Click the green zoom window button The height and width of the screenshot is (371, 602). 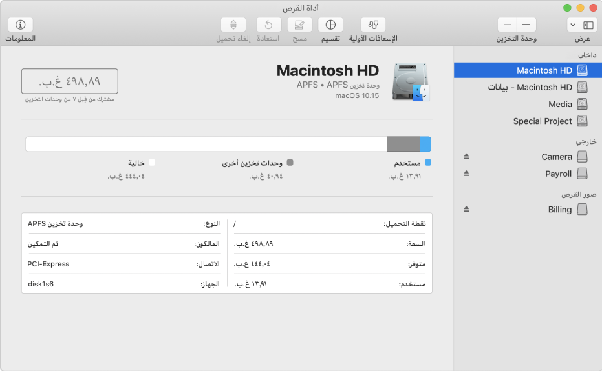coord(567,8)
